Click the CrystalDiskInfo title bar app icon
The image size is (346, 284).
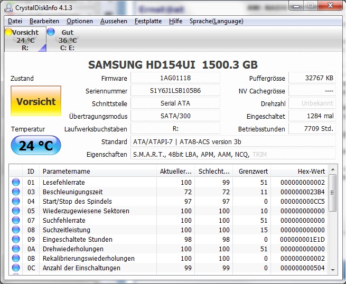coord(8,8)
